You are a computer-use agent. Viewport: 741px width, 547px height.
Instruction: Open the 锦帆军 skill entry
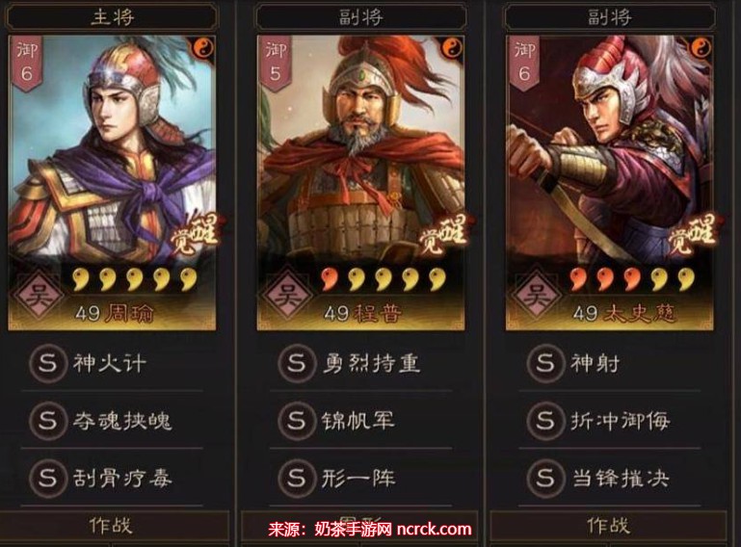(361, 421)
